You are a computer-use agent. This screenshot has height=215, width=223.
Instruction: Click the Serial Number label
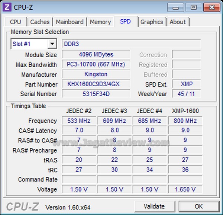pos(39,94)
